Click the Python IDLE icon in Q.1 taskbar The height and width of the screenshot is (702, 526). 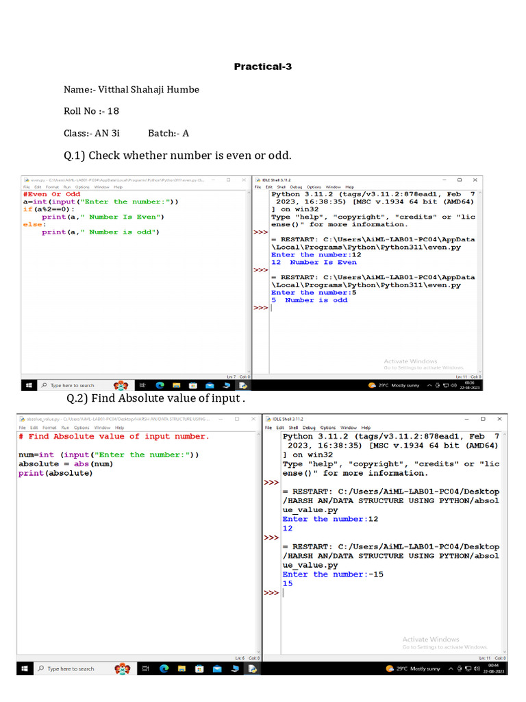tap(241, 385)
